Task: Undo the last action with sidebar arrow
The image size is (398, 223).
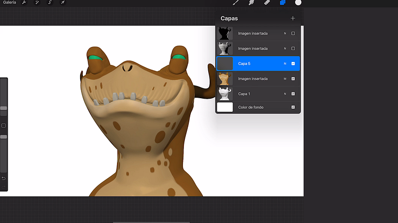Action: click(3, 178)
